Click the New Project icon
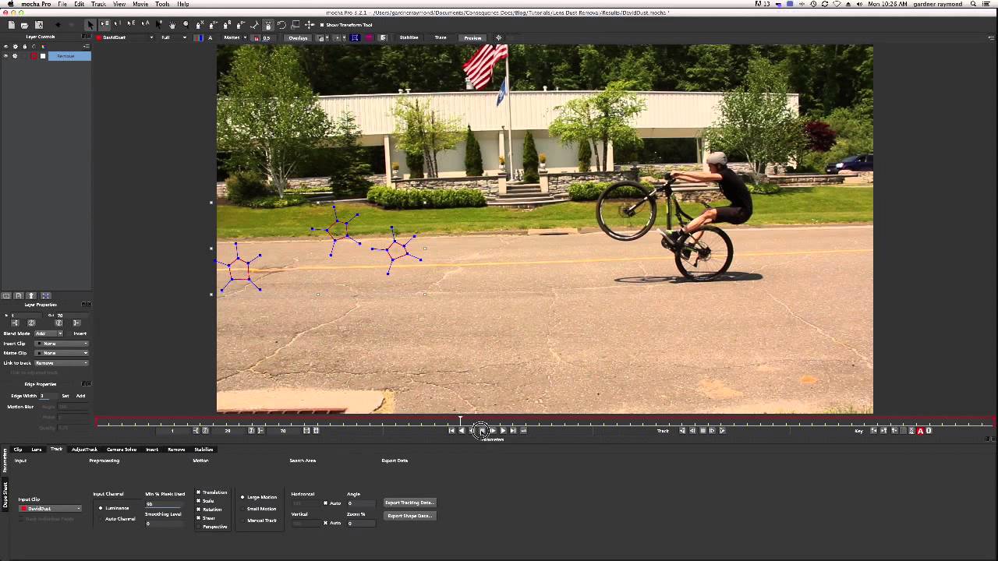998x561 pixels. [x=11, y=25]
